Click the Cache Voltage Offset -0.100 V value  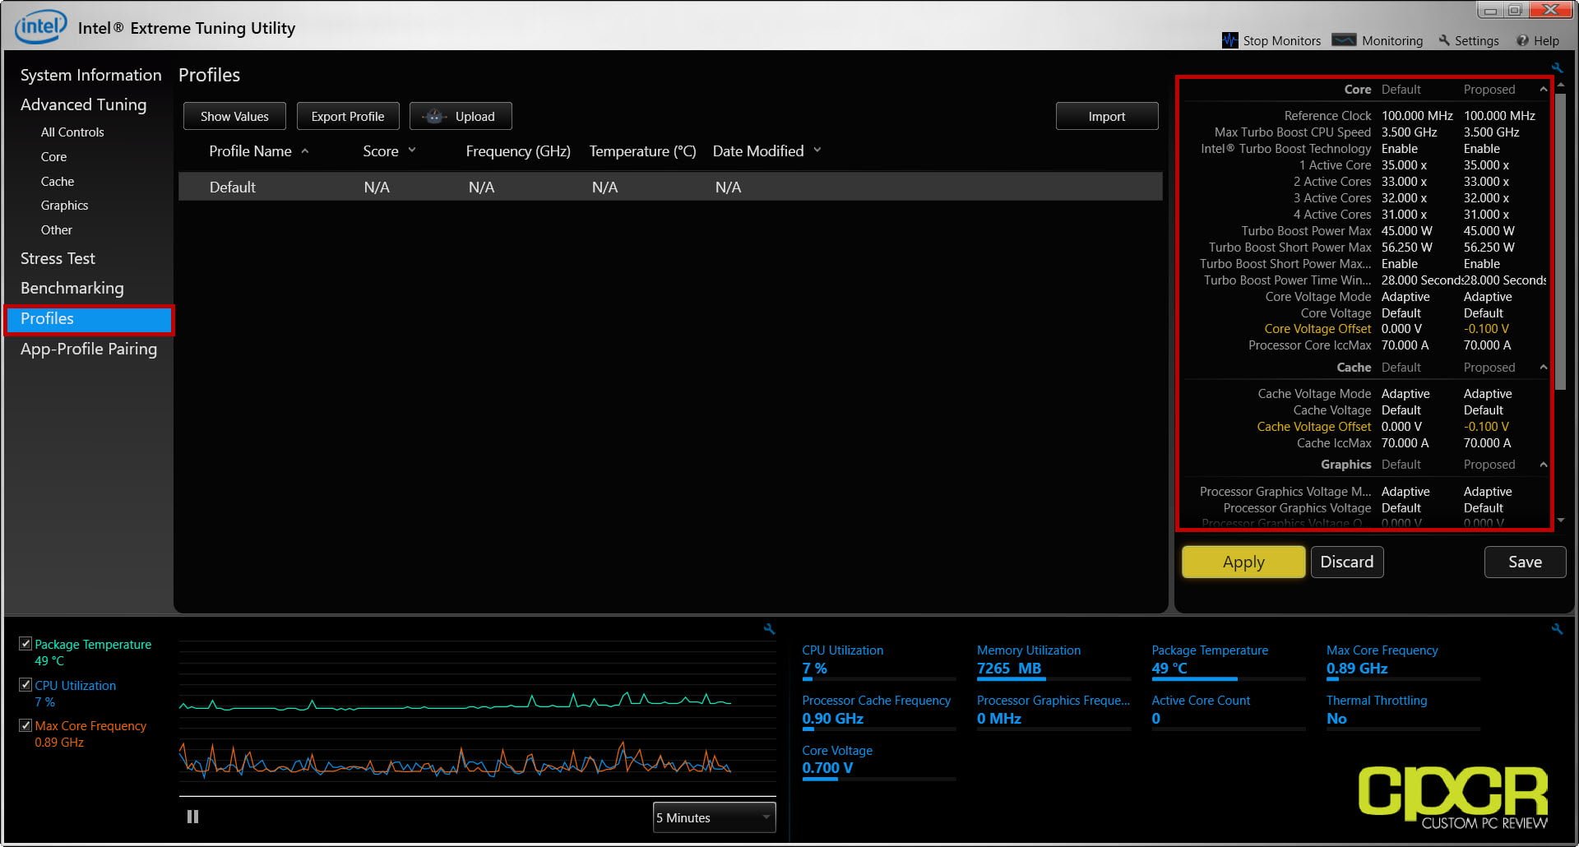(x=1486, y=427)
